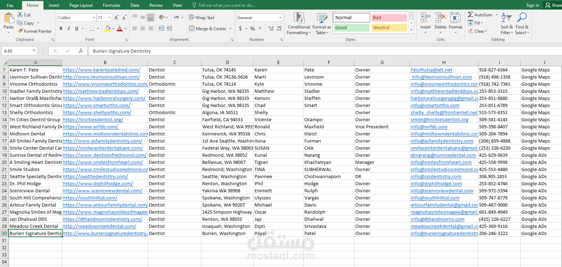Switch to the Page Layout tab

(81, 5)
